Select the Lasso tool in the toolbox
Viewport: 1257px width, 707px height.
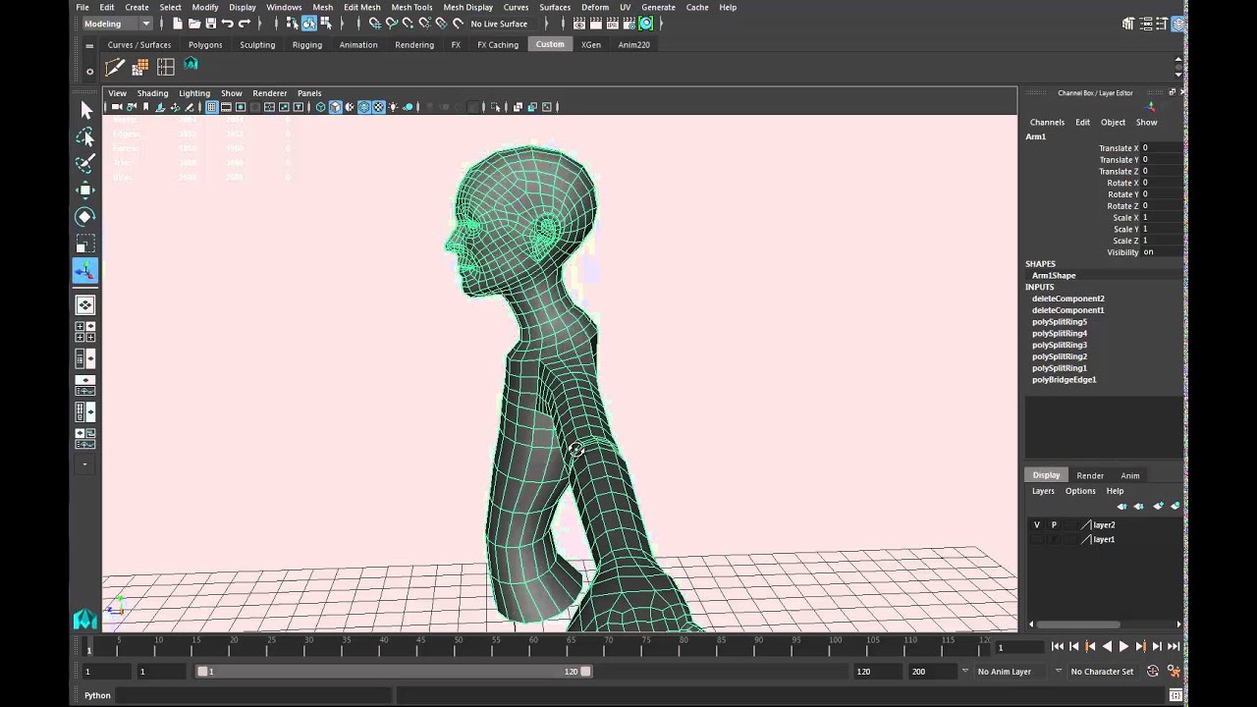85,136
